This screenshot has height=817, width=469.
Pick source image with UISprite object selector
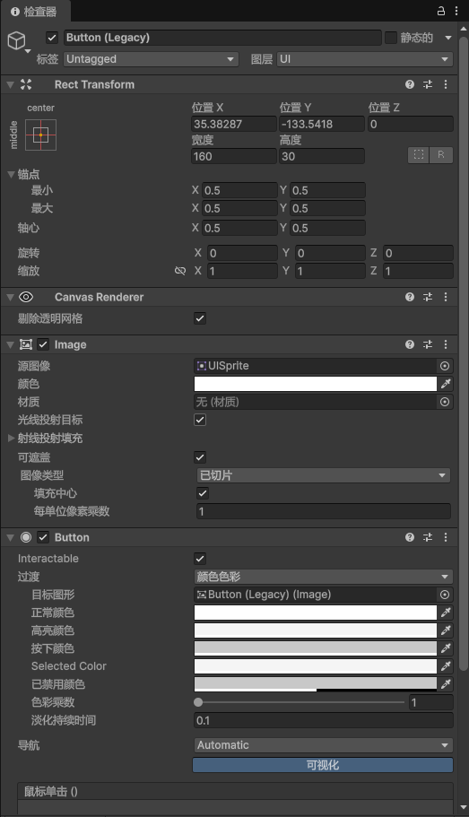coord(445,366)
